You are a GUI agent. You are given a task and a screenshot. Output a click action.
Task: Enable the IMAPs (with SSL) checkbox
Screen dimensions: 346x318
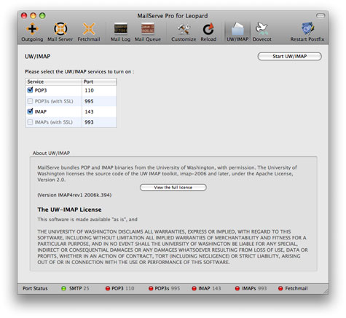pos(30,122)
